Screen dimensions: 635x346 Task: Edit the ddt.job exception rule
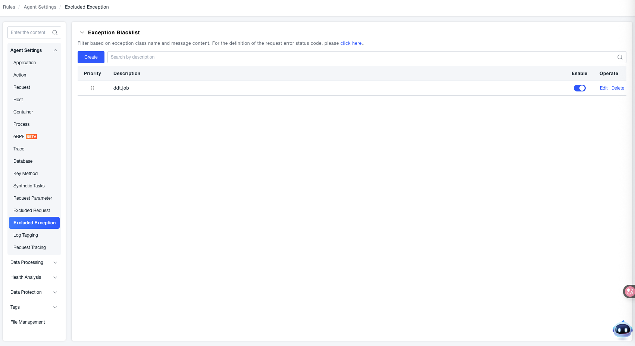603,88
